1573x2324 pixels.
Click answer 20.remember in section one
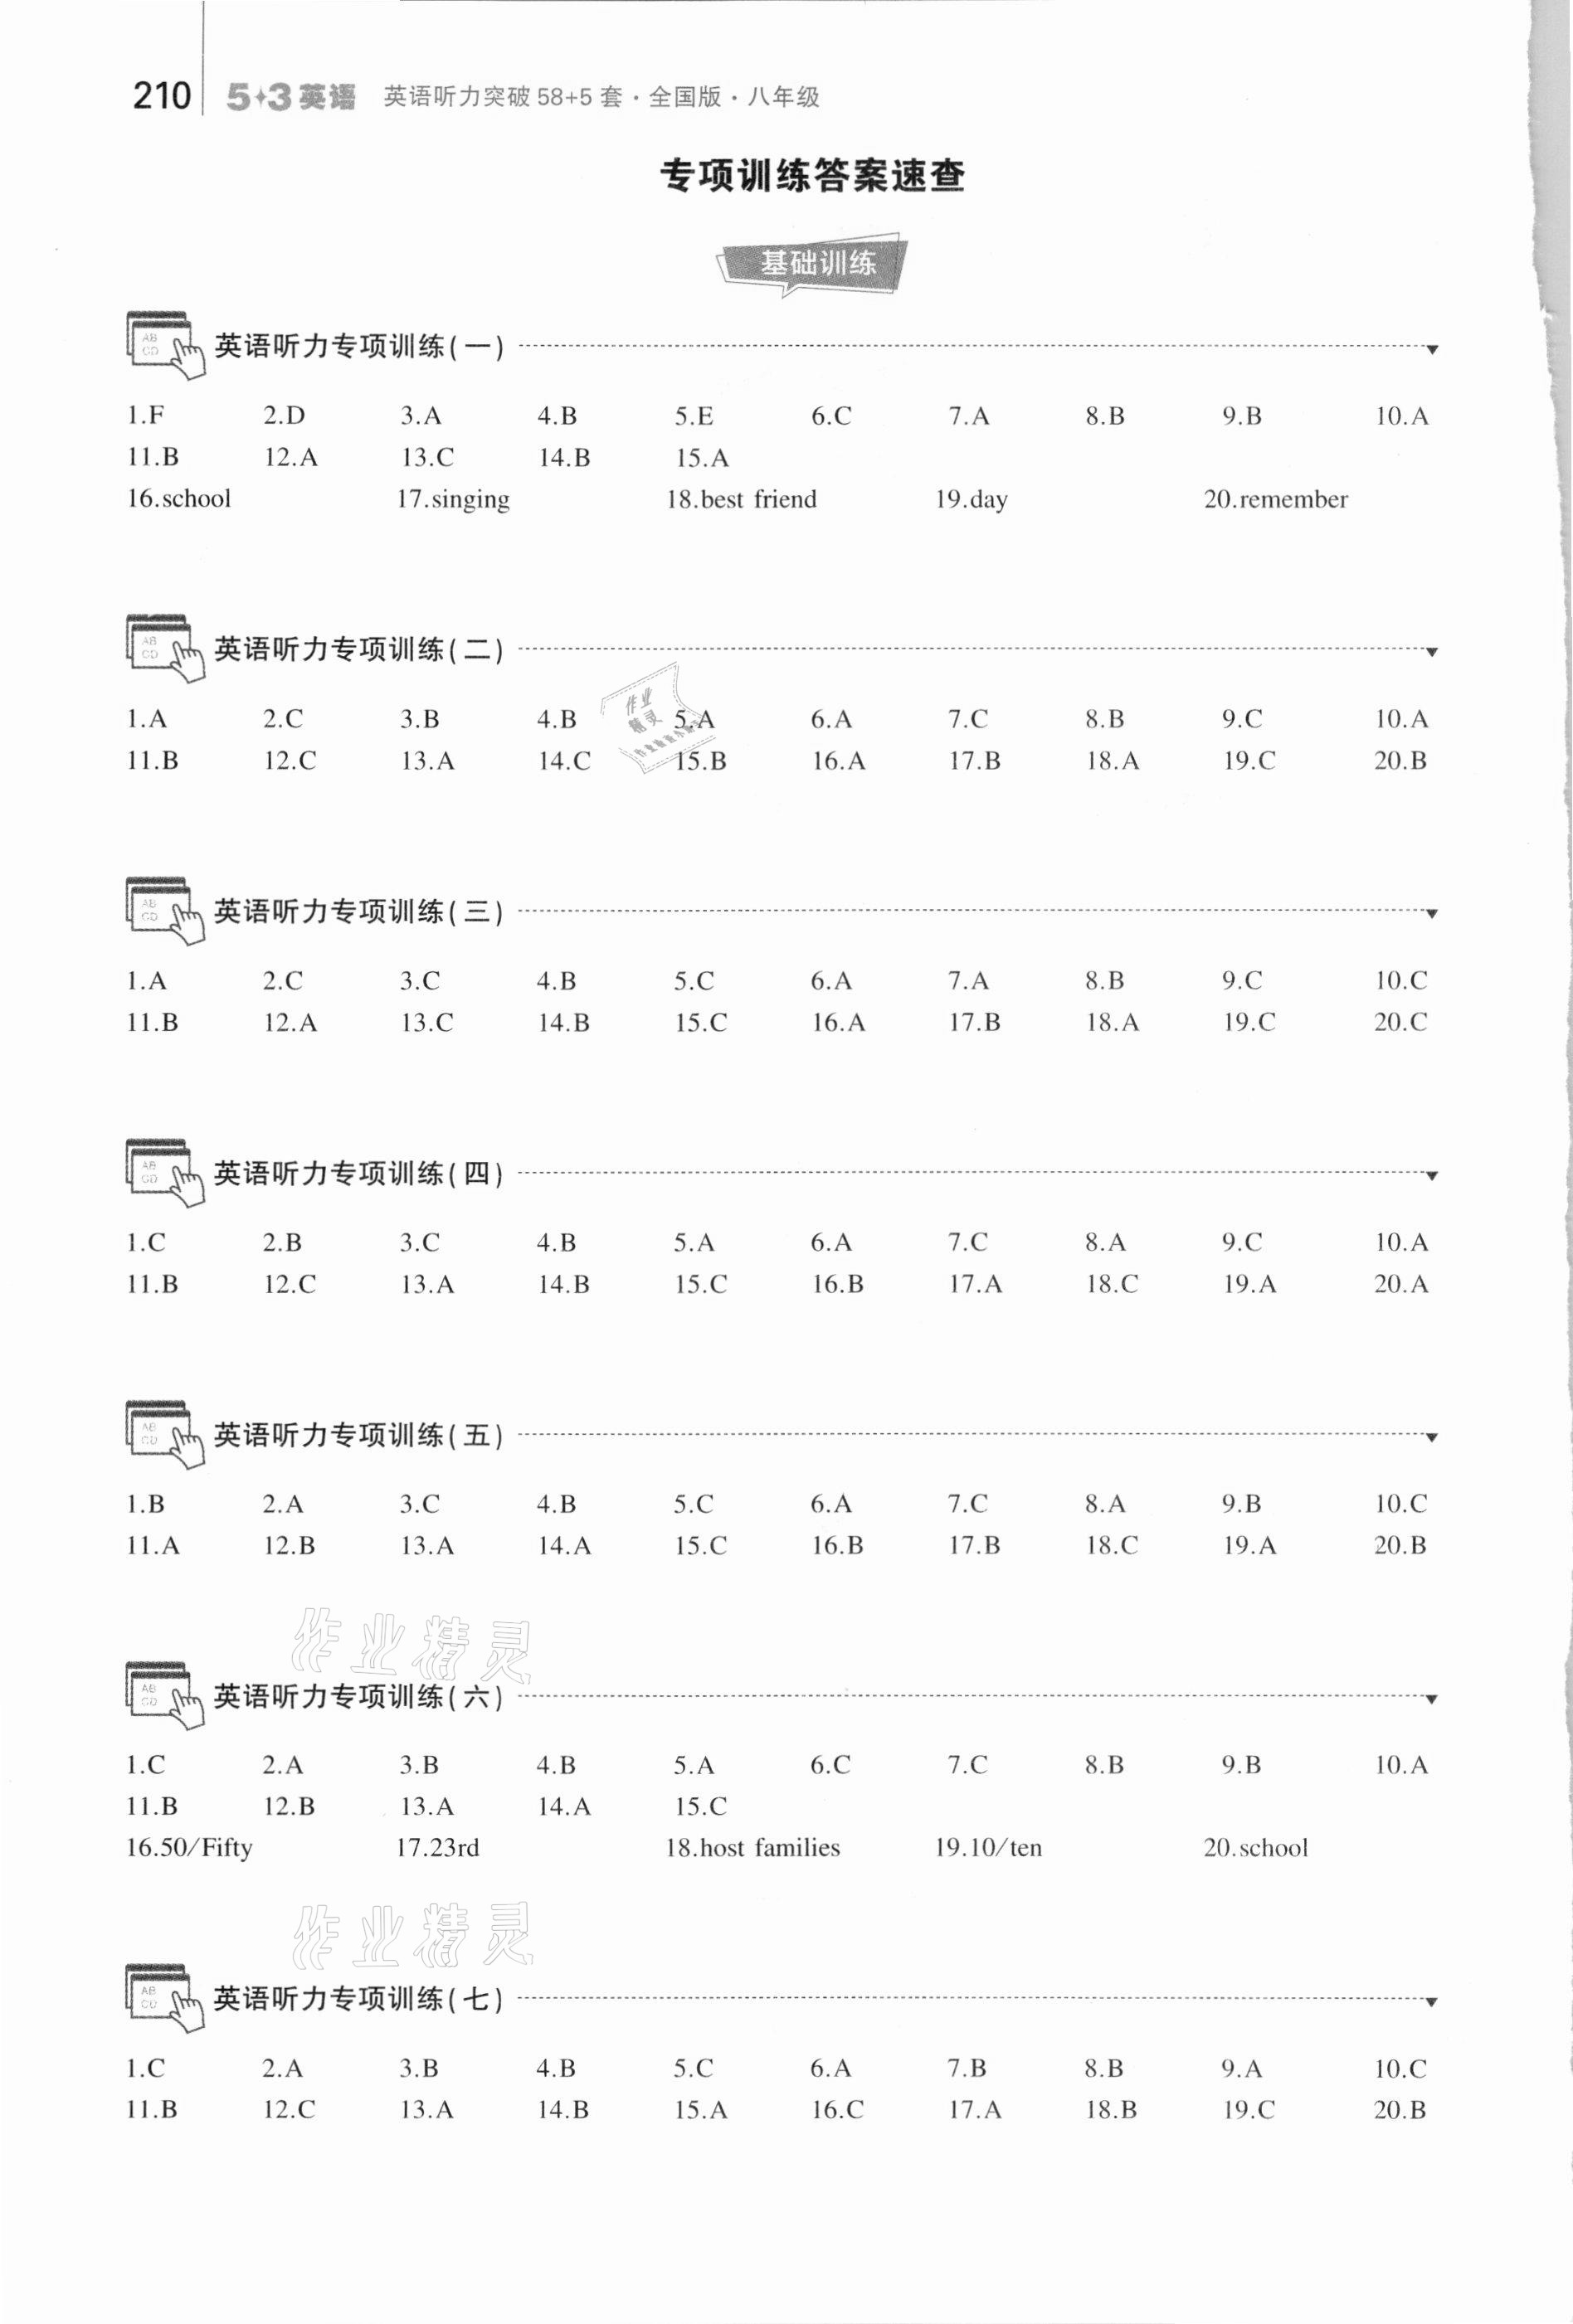pos(1275,499)
